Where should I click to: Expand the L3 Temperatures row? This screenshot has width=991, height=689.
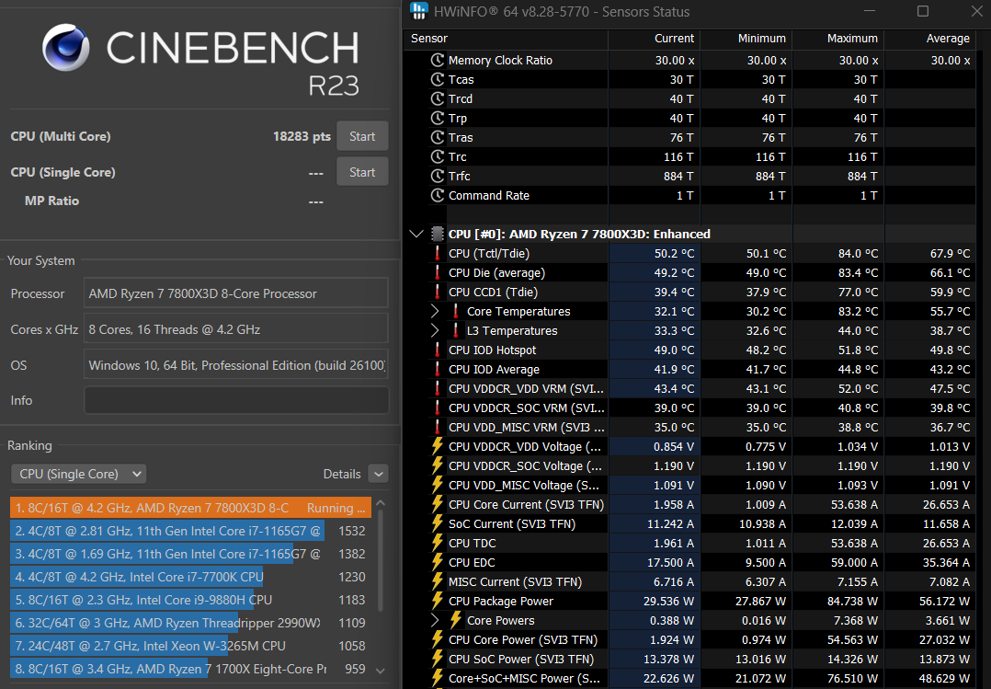(x=435, y=330)
